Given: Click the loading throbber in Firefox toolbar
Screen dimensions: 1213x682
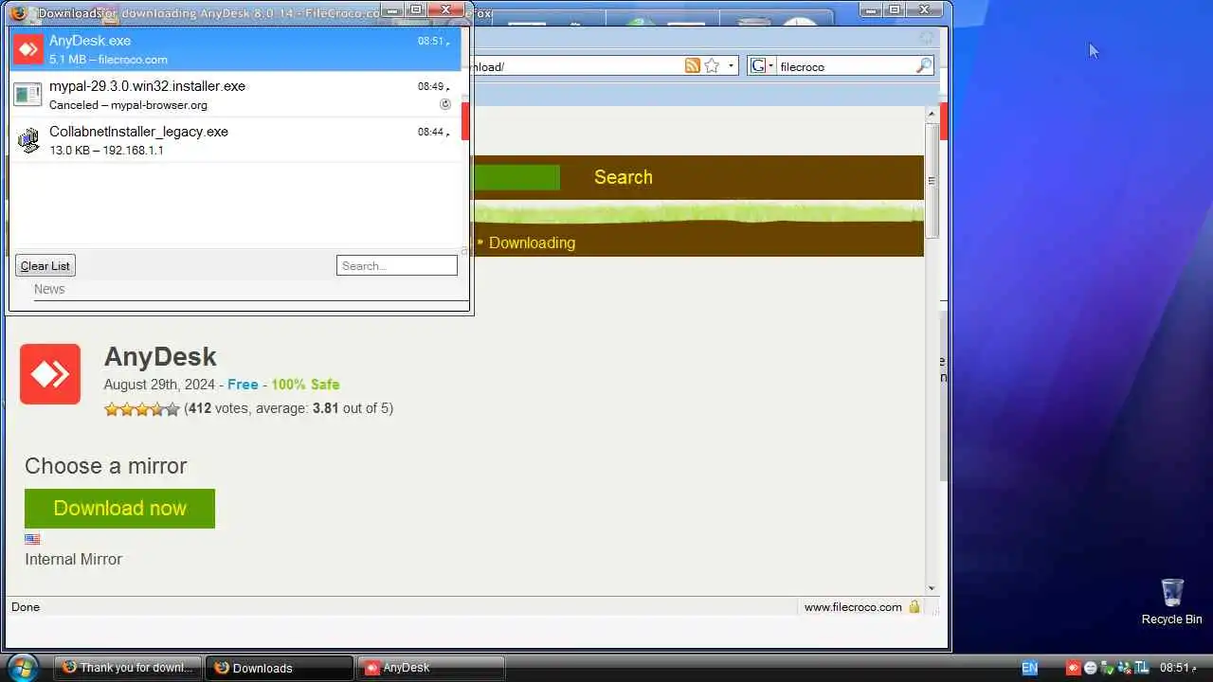Looking at the screenshot, I should point(926,38).
